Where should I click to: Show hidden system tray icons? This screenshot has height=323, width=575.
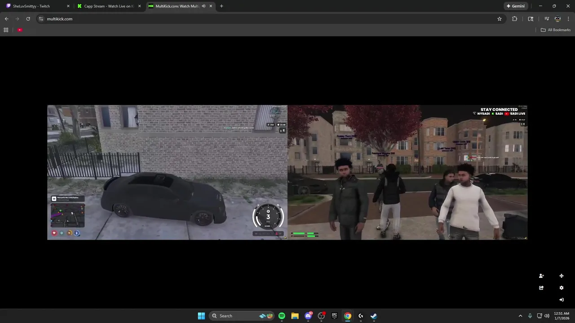tap(521, 316)
